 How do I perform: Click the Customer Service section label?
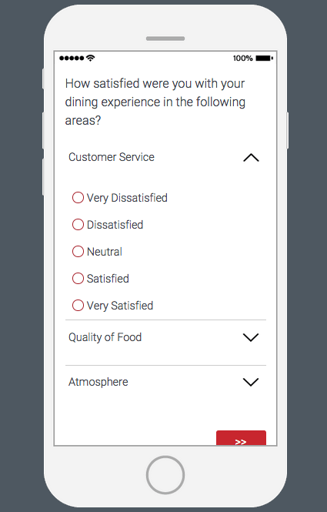[112, 157]
